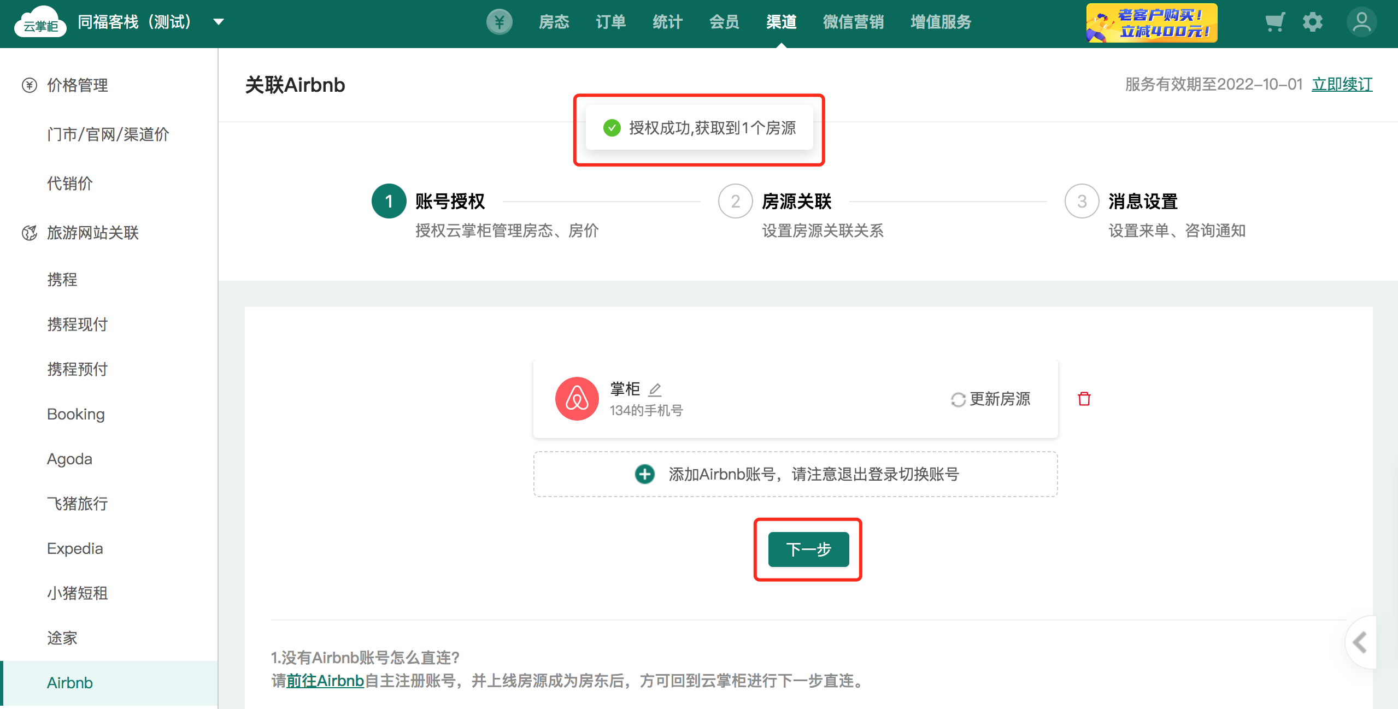This screenshot has width=1398, height=709.
Task: Collapse the 旅游网站关联 sidebar section
Action: pos(92,233)
